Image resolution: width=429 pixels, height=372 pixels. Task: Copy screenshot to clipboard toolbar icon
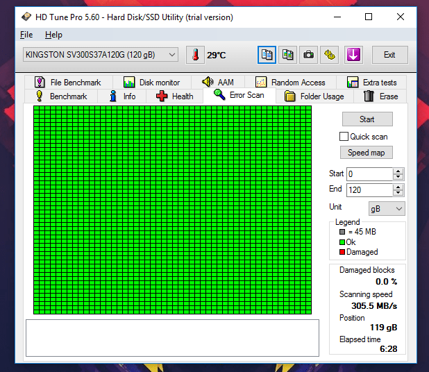(287, 55)
